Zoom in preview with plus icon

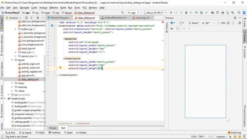228,23
